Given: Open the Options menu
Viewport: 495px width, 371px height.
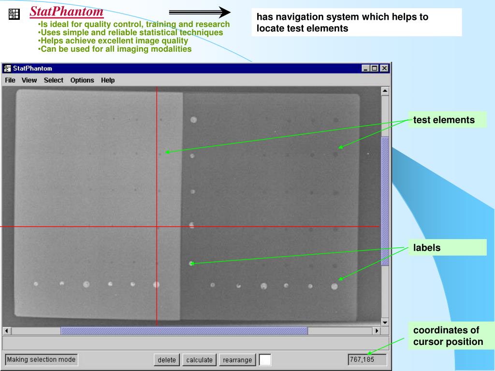Looking at the screenshot, I should [x=82, y=80].
